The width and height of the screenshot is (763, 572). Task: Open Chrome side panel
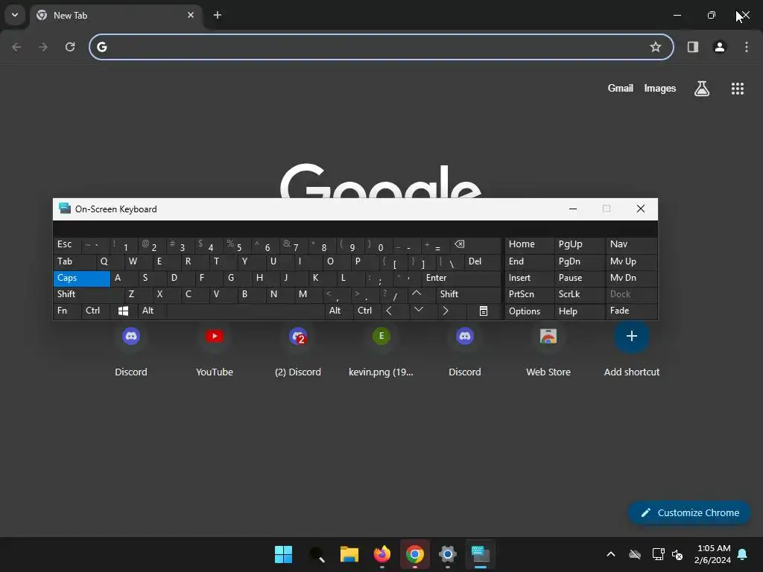(x=692, y=47)
